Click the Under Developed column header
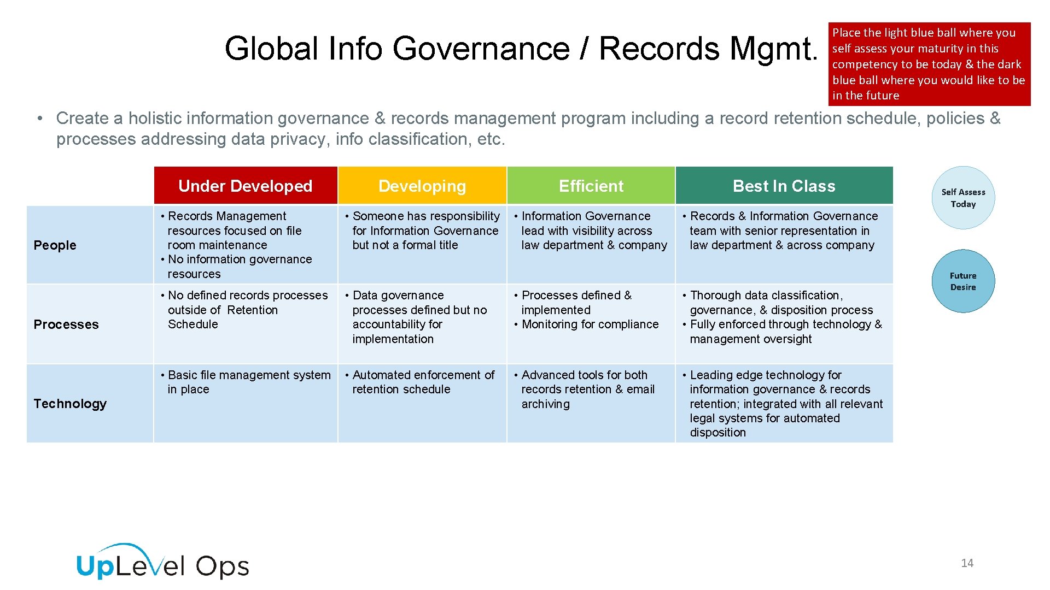 tap(245, 186)
